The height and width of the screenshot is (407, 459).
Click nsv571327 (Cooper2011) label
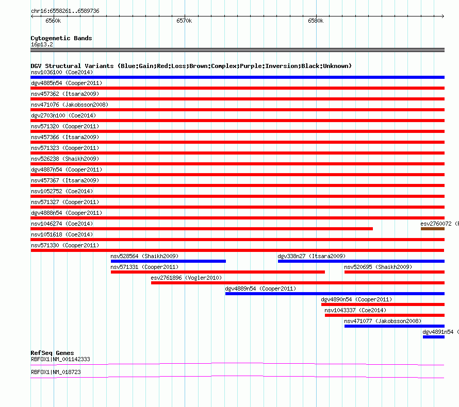tap(65, 202)
